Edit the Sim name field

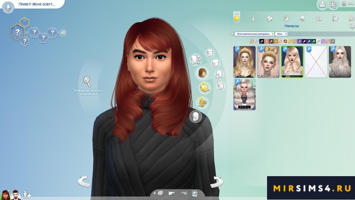[x=37, y=4]
